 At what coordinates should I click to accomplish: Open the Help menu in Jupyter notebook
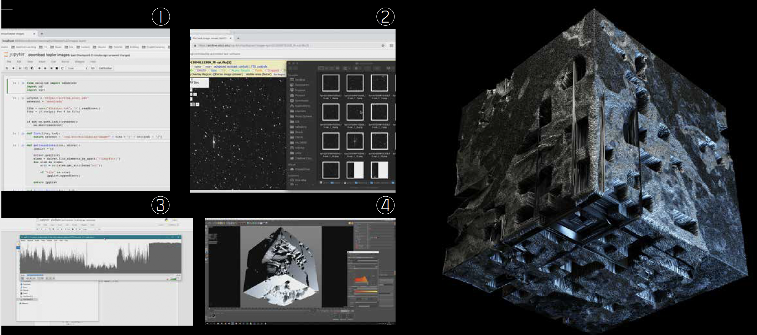pos(93,62)
